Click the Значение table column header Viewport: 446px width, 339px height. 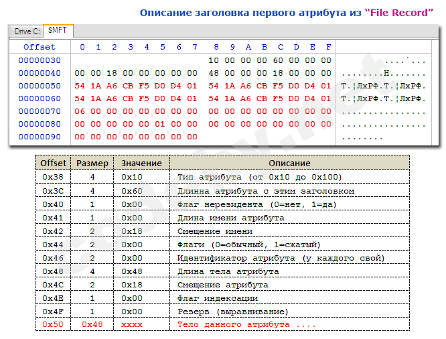click(141, 163)
